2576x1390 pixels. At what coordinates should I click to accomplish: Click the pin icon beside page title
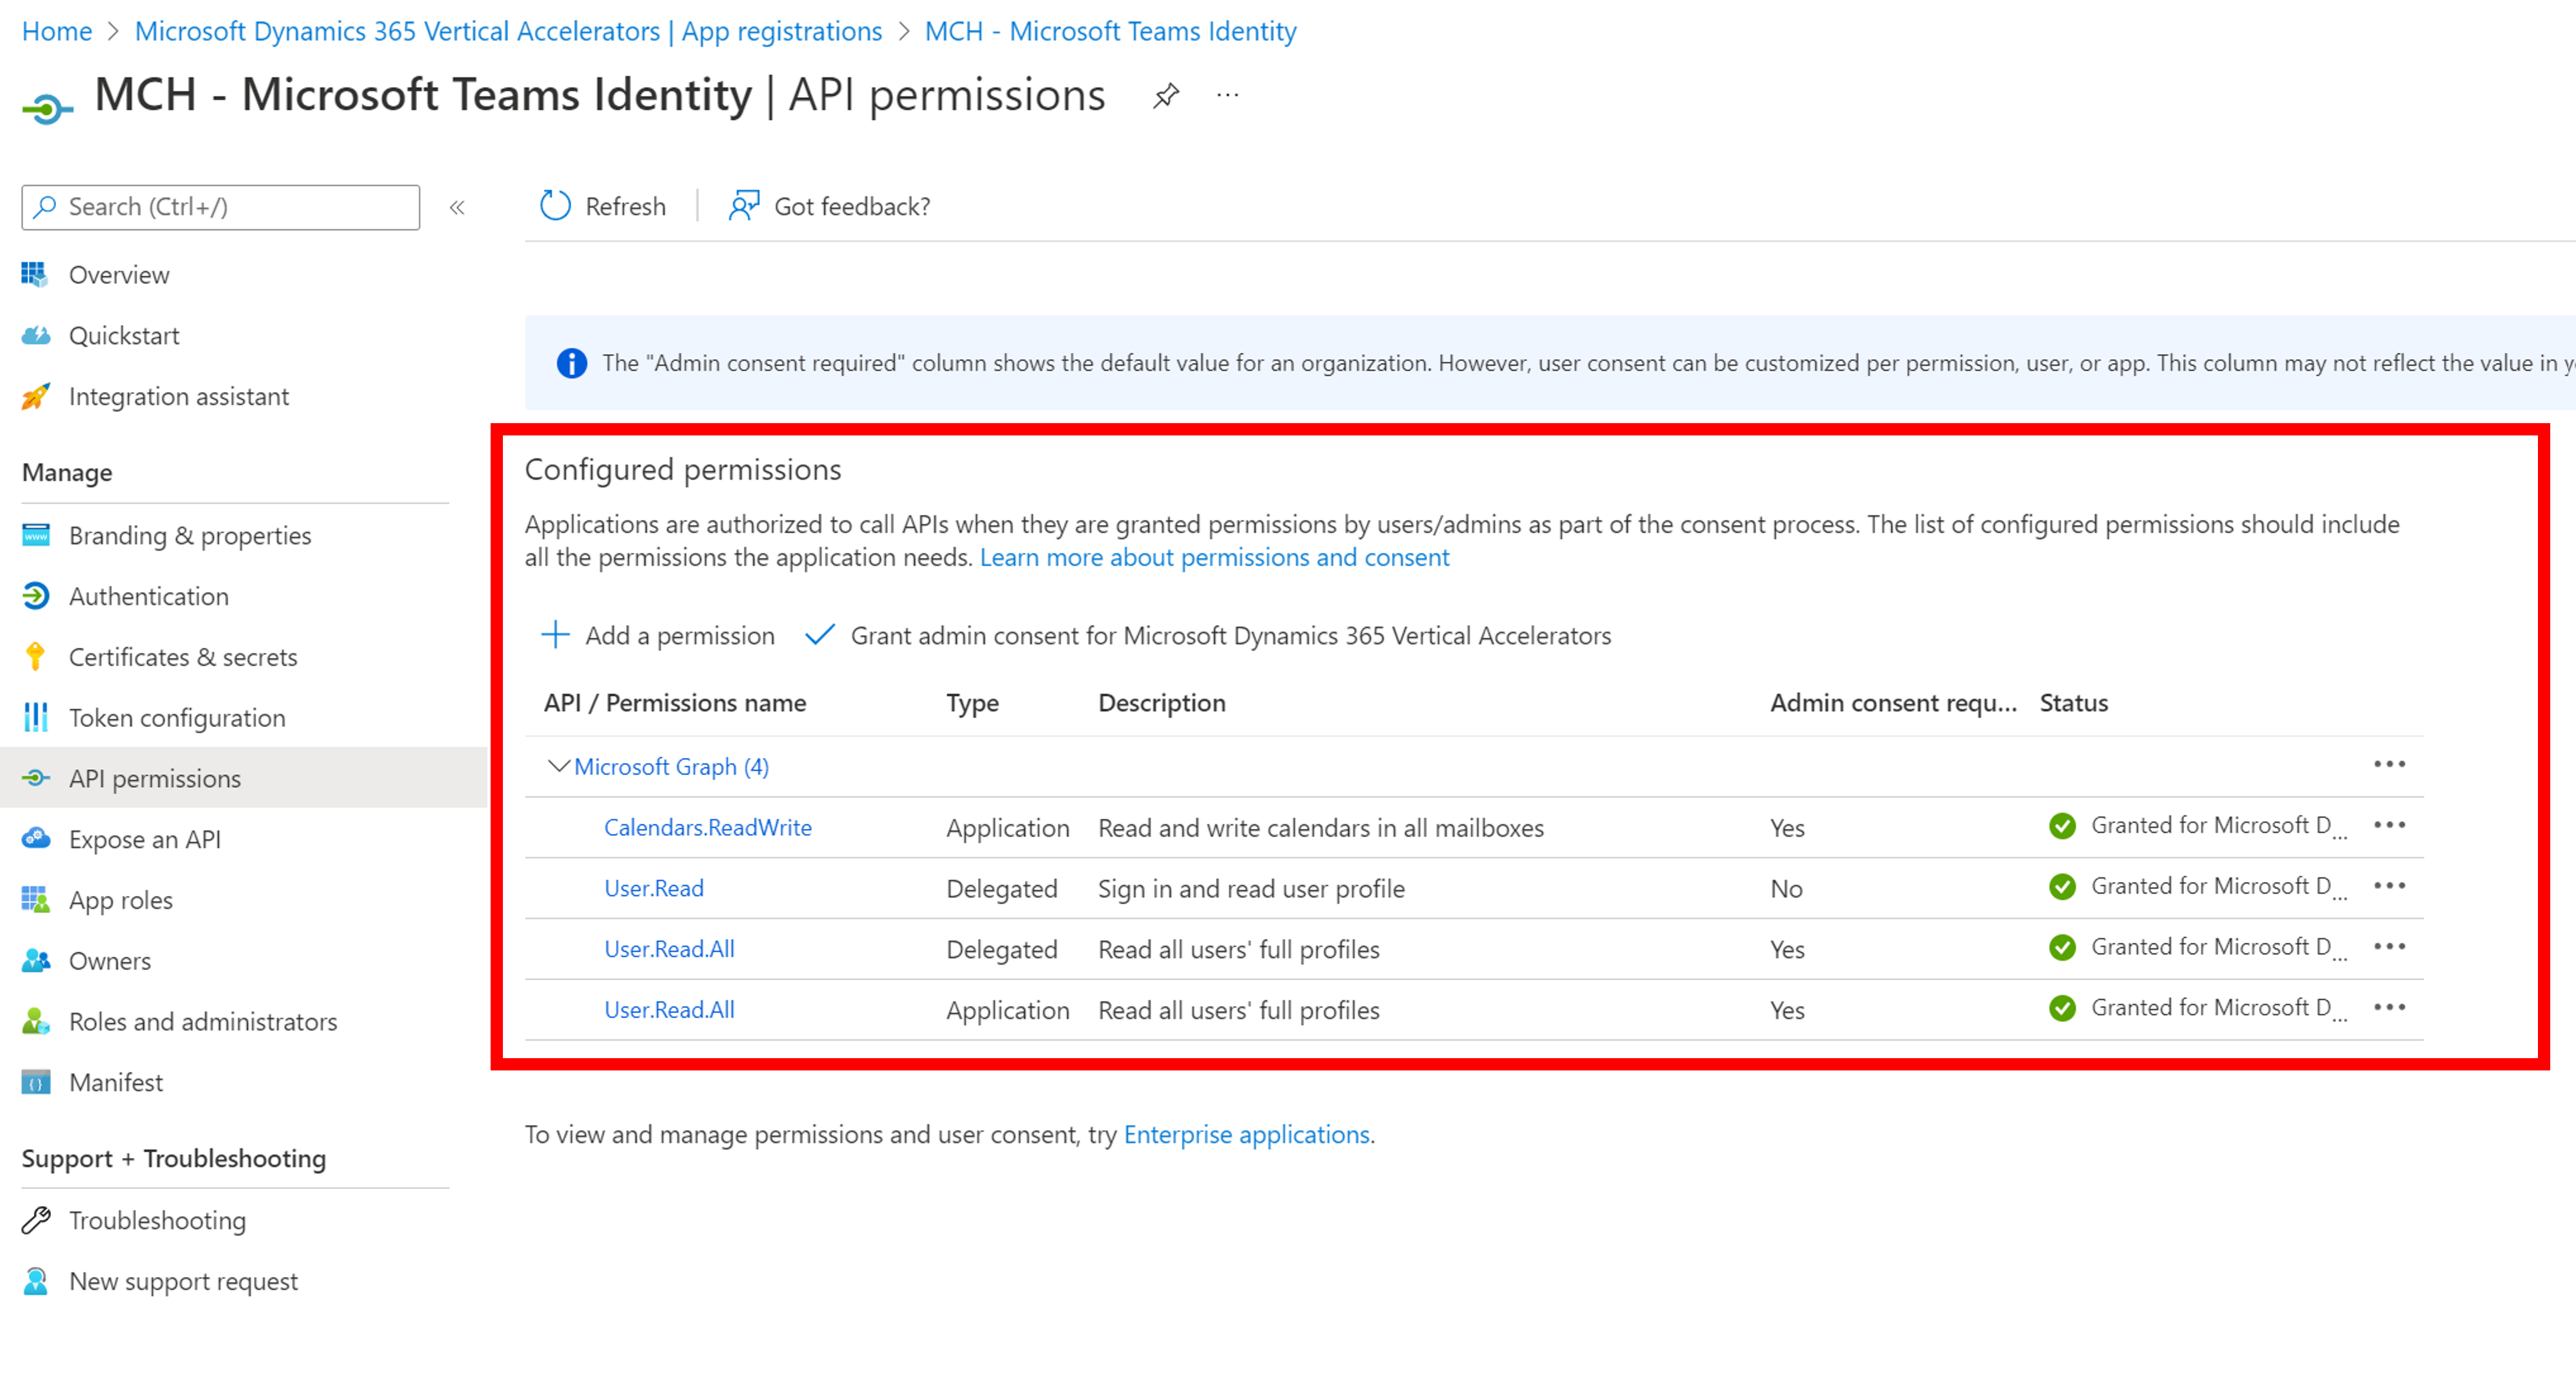point(1165,96)
